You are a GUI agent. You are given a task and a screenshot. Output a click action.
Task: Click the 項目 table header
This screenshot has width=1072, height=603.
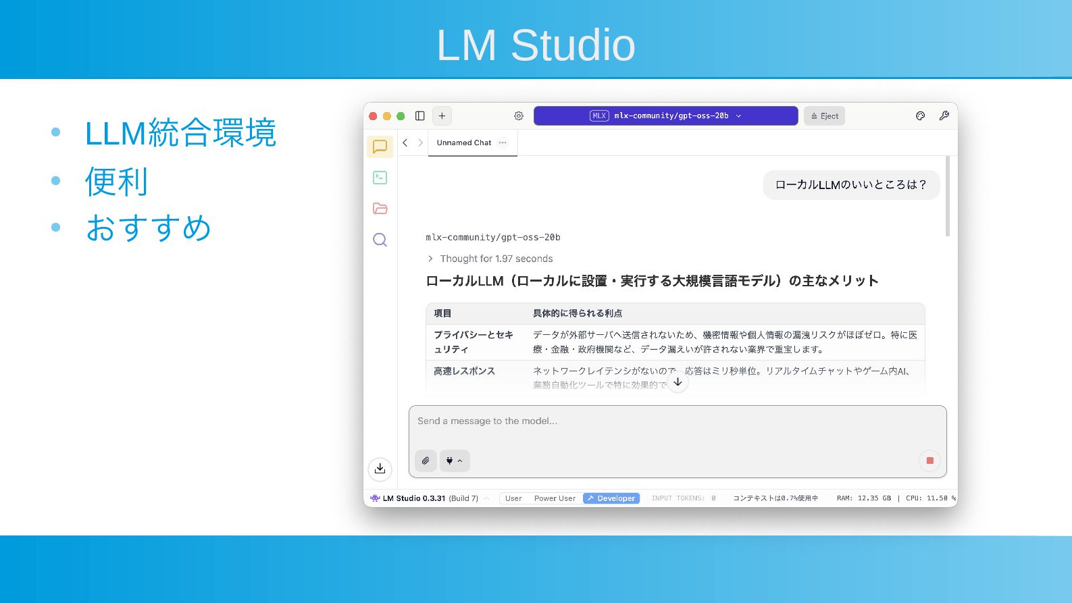point(442,313)
